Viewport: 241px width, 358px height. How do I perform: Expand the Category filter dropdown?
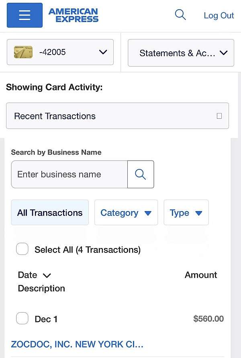coord(126,213)
